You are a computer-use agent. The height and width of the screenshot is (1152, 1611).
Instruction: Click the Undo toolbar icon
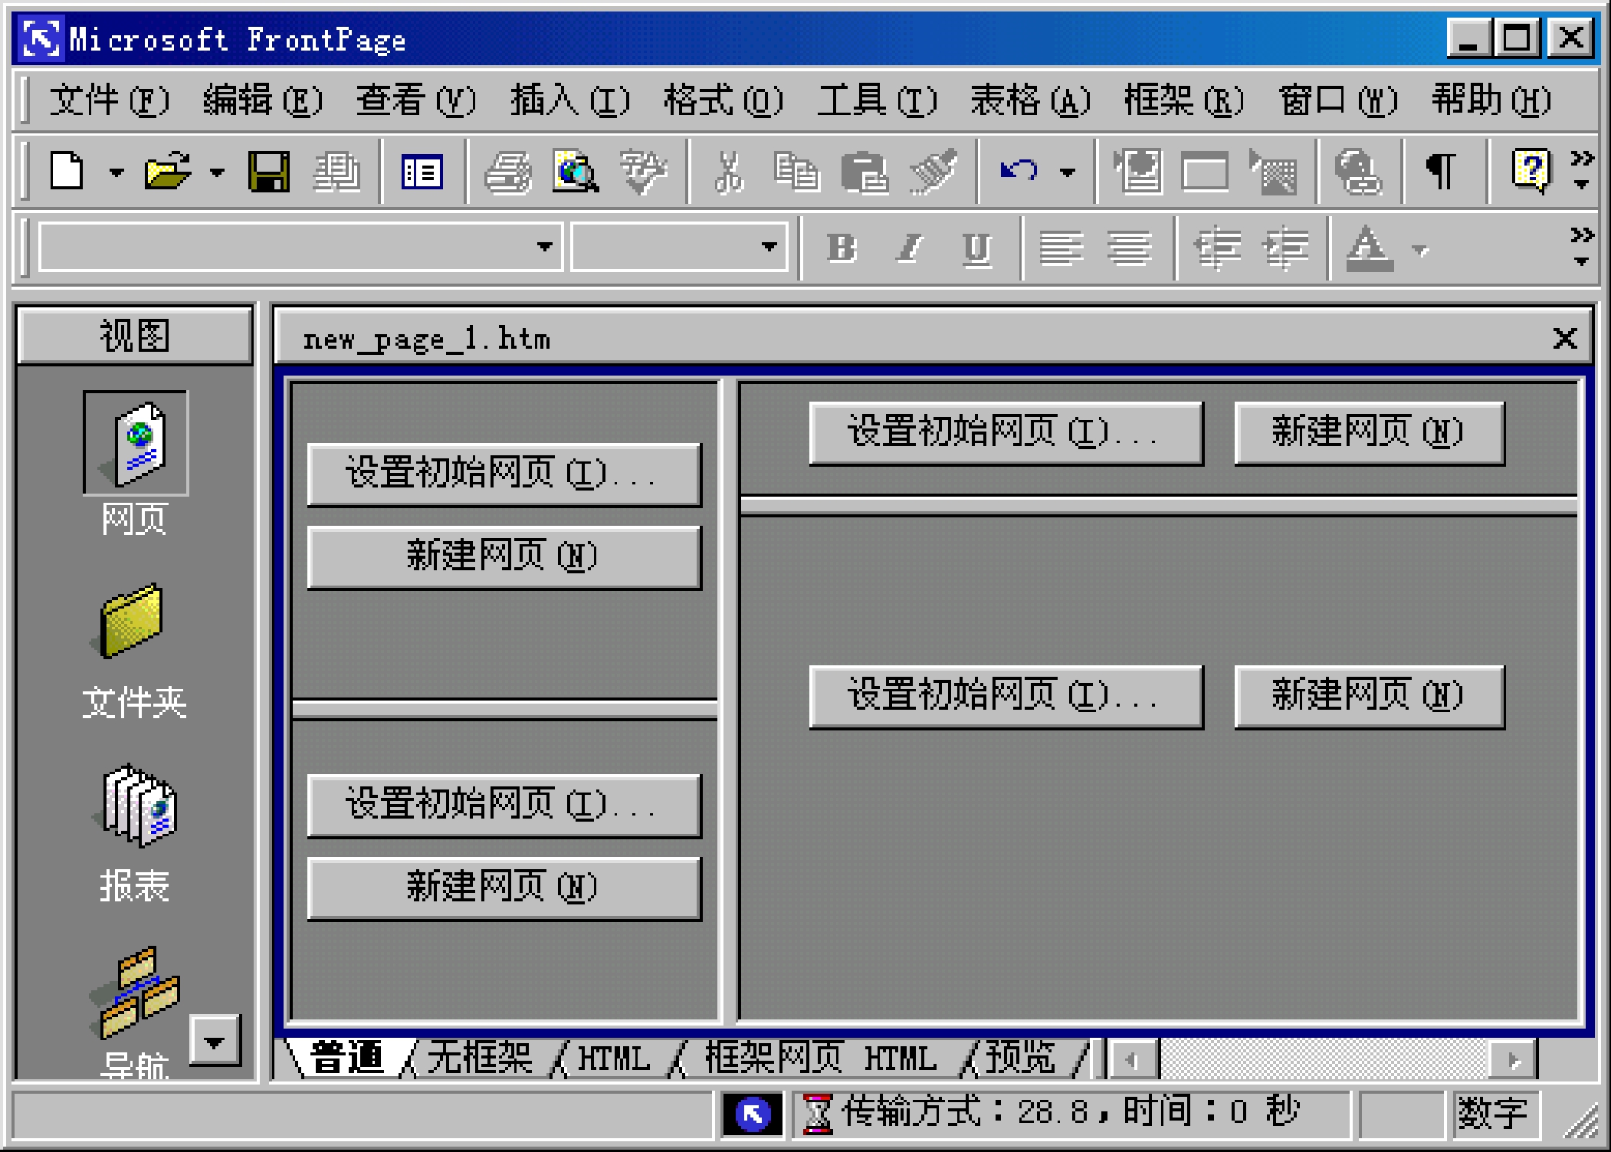[x=1019, y=170]
